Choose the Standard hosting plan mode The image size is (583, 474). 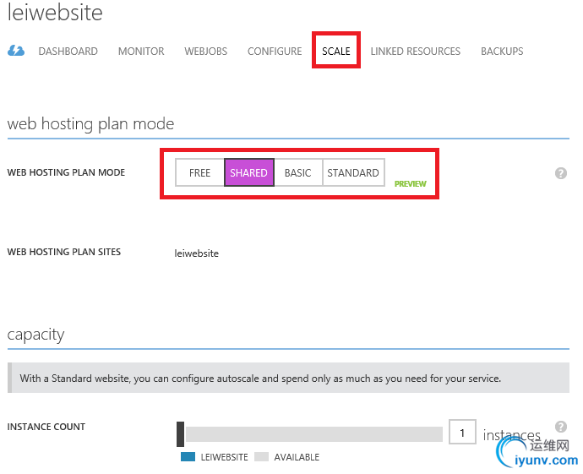point(353,172)
